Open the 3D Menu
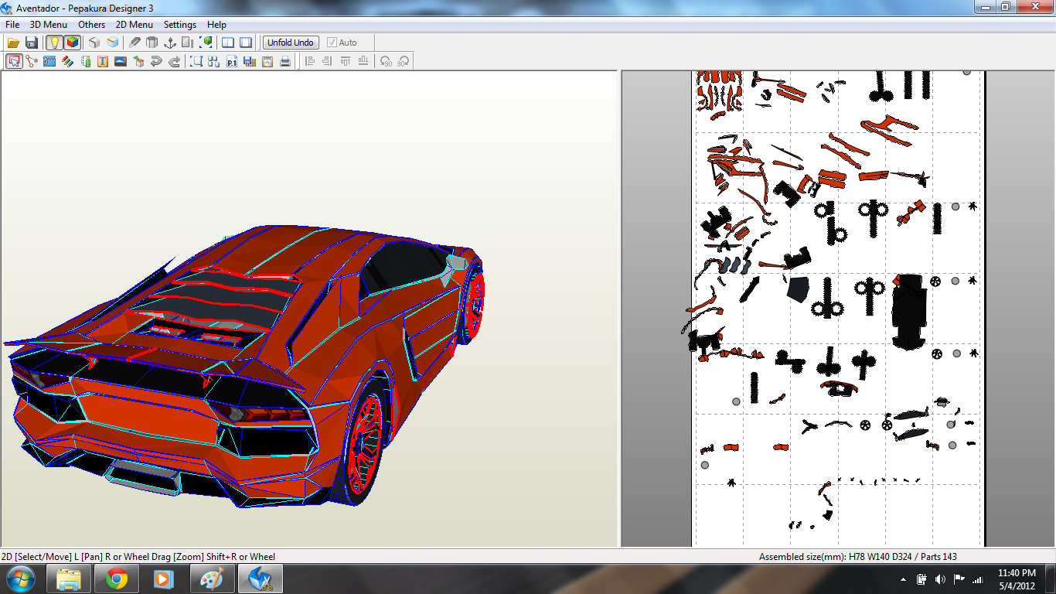1056x594 pixels. tap(49, 25)
